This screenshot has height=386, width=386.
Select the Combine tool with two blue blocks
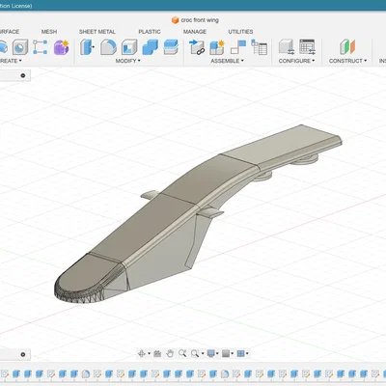tap(150, 47)
